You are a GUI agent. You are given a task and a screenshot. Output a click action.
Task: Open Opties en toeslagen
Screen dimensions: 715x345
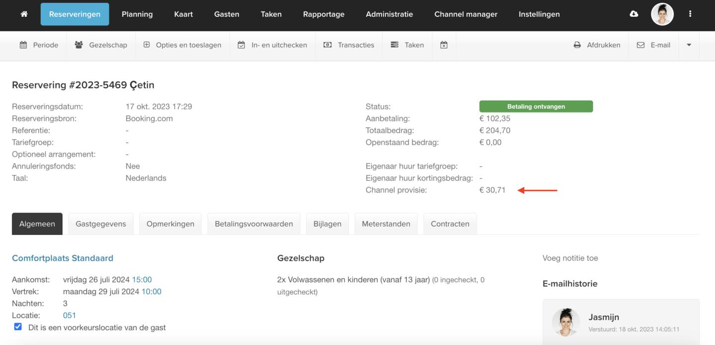tap(182, 45)
